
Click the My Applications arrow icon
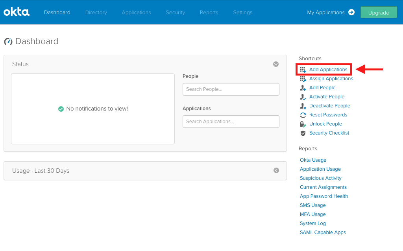pyautogui.click(x=351, y=12)
